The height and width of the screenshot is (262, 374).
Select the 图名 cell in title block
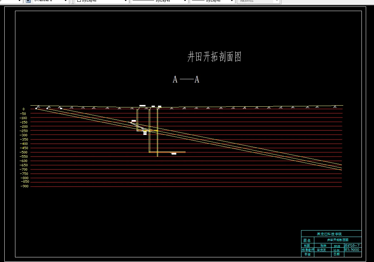click(307, 240)
